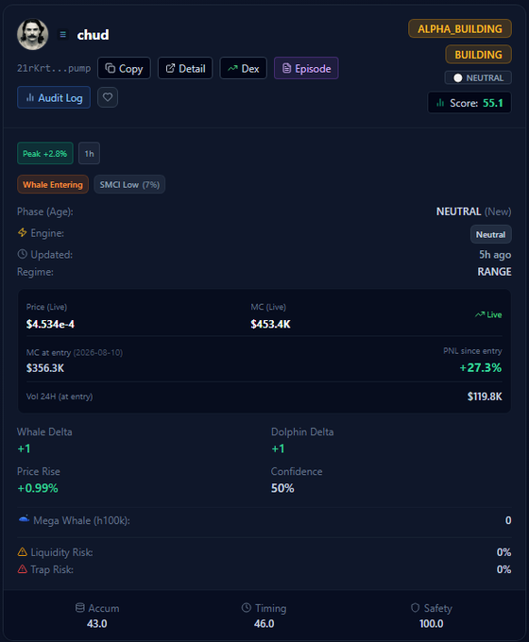Click the PNL since entry +27.3%
This screenshot has width=529, height=642.
[x=480, y=367]
